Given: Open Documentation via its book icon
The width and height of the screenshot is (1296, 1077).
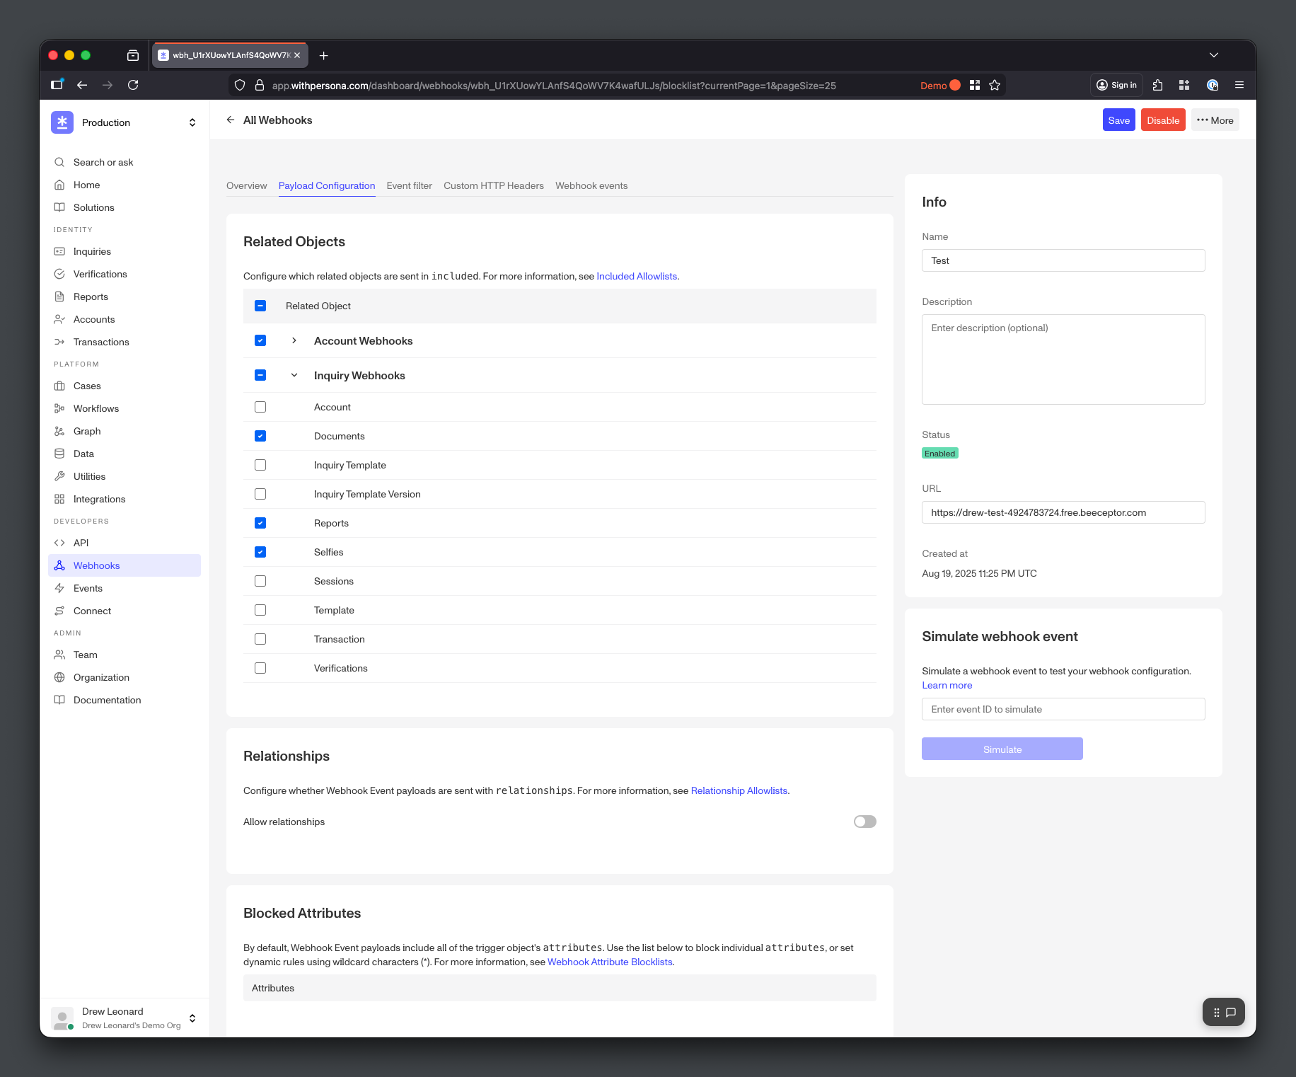Looking at the screenshot, I should tap(60, 700).
